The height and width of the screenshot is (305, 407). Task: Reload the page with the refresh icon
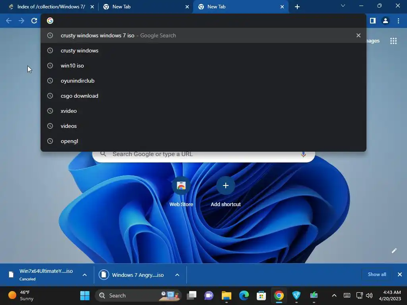pos(34,21)
